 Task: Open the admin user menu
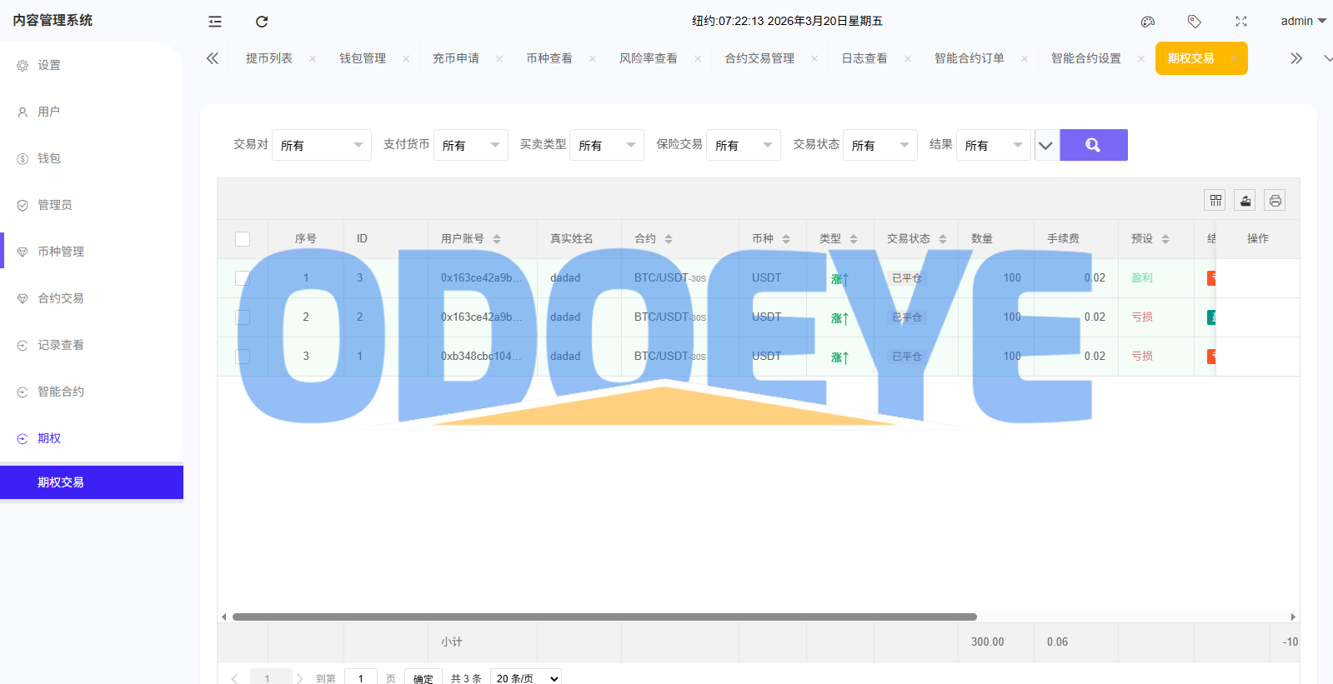(x=1303, y=21)
